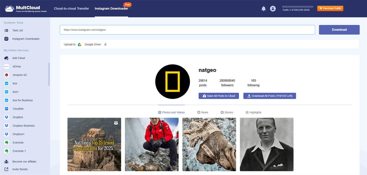Open the Nat Geo travel destinations thumbnail
Viewport: 367px width, 175px height.
click(94, 144)
